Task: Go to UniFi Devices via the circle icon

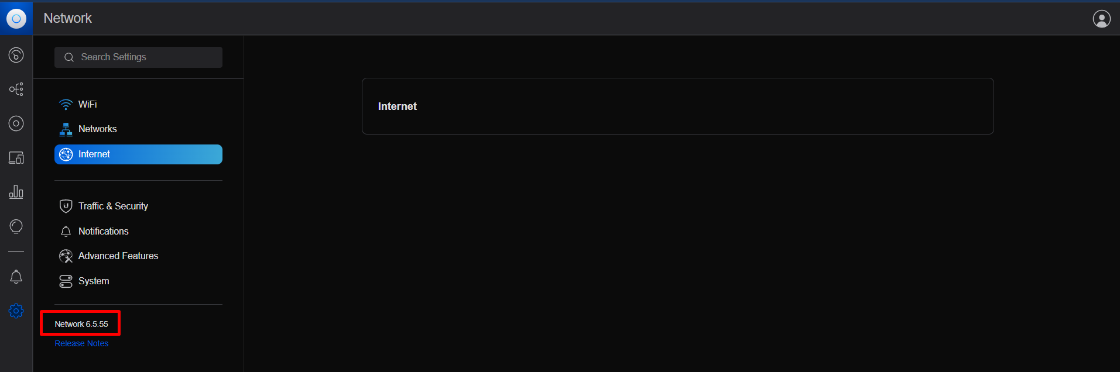Action: [16, 123]
